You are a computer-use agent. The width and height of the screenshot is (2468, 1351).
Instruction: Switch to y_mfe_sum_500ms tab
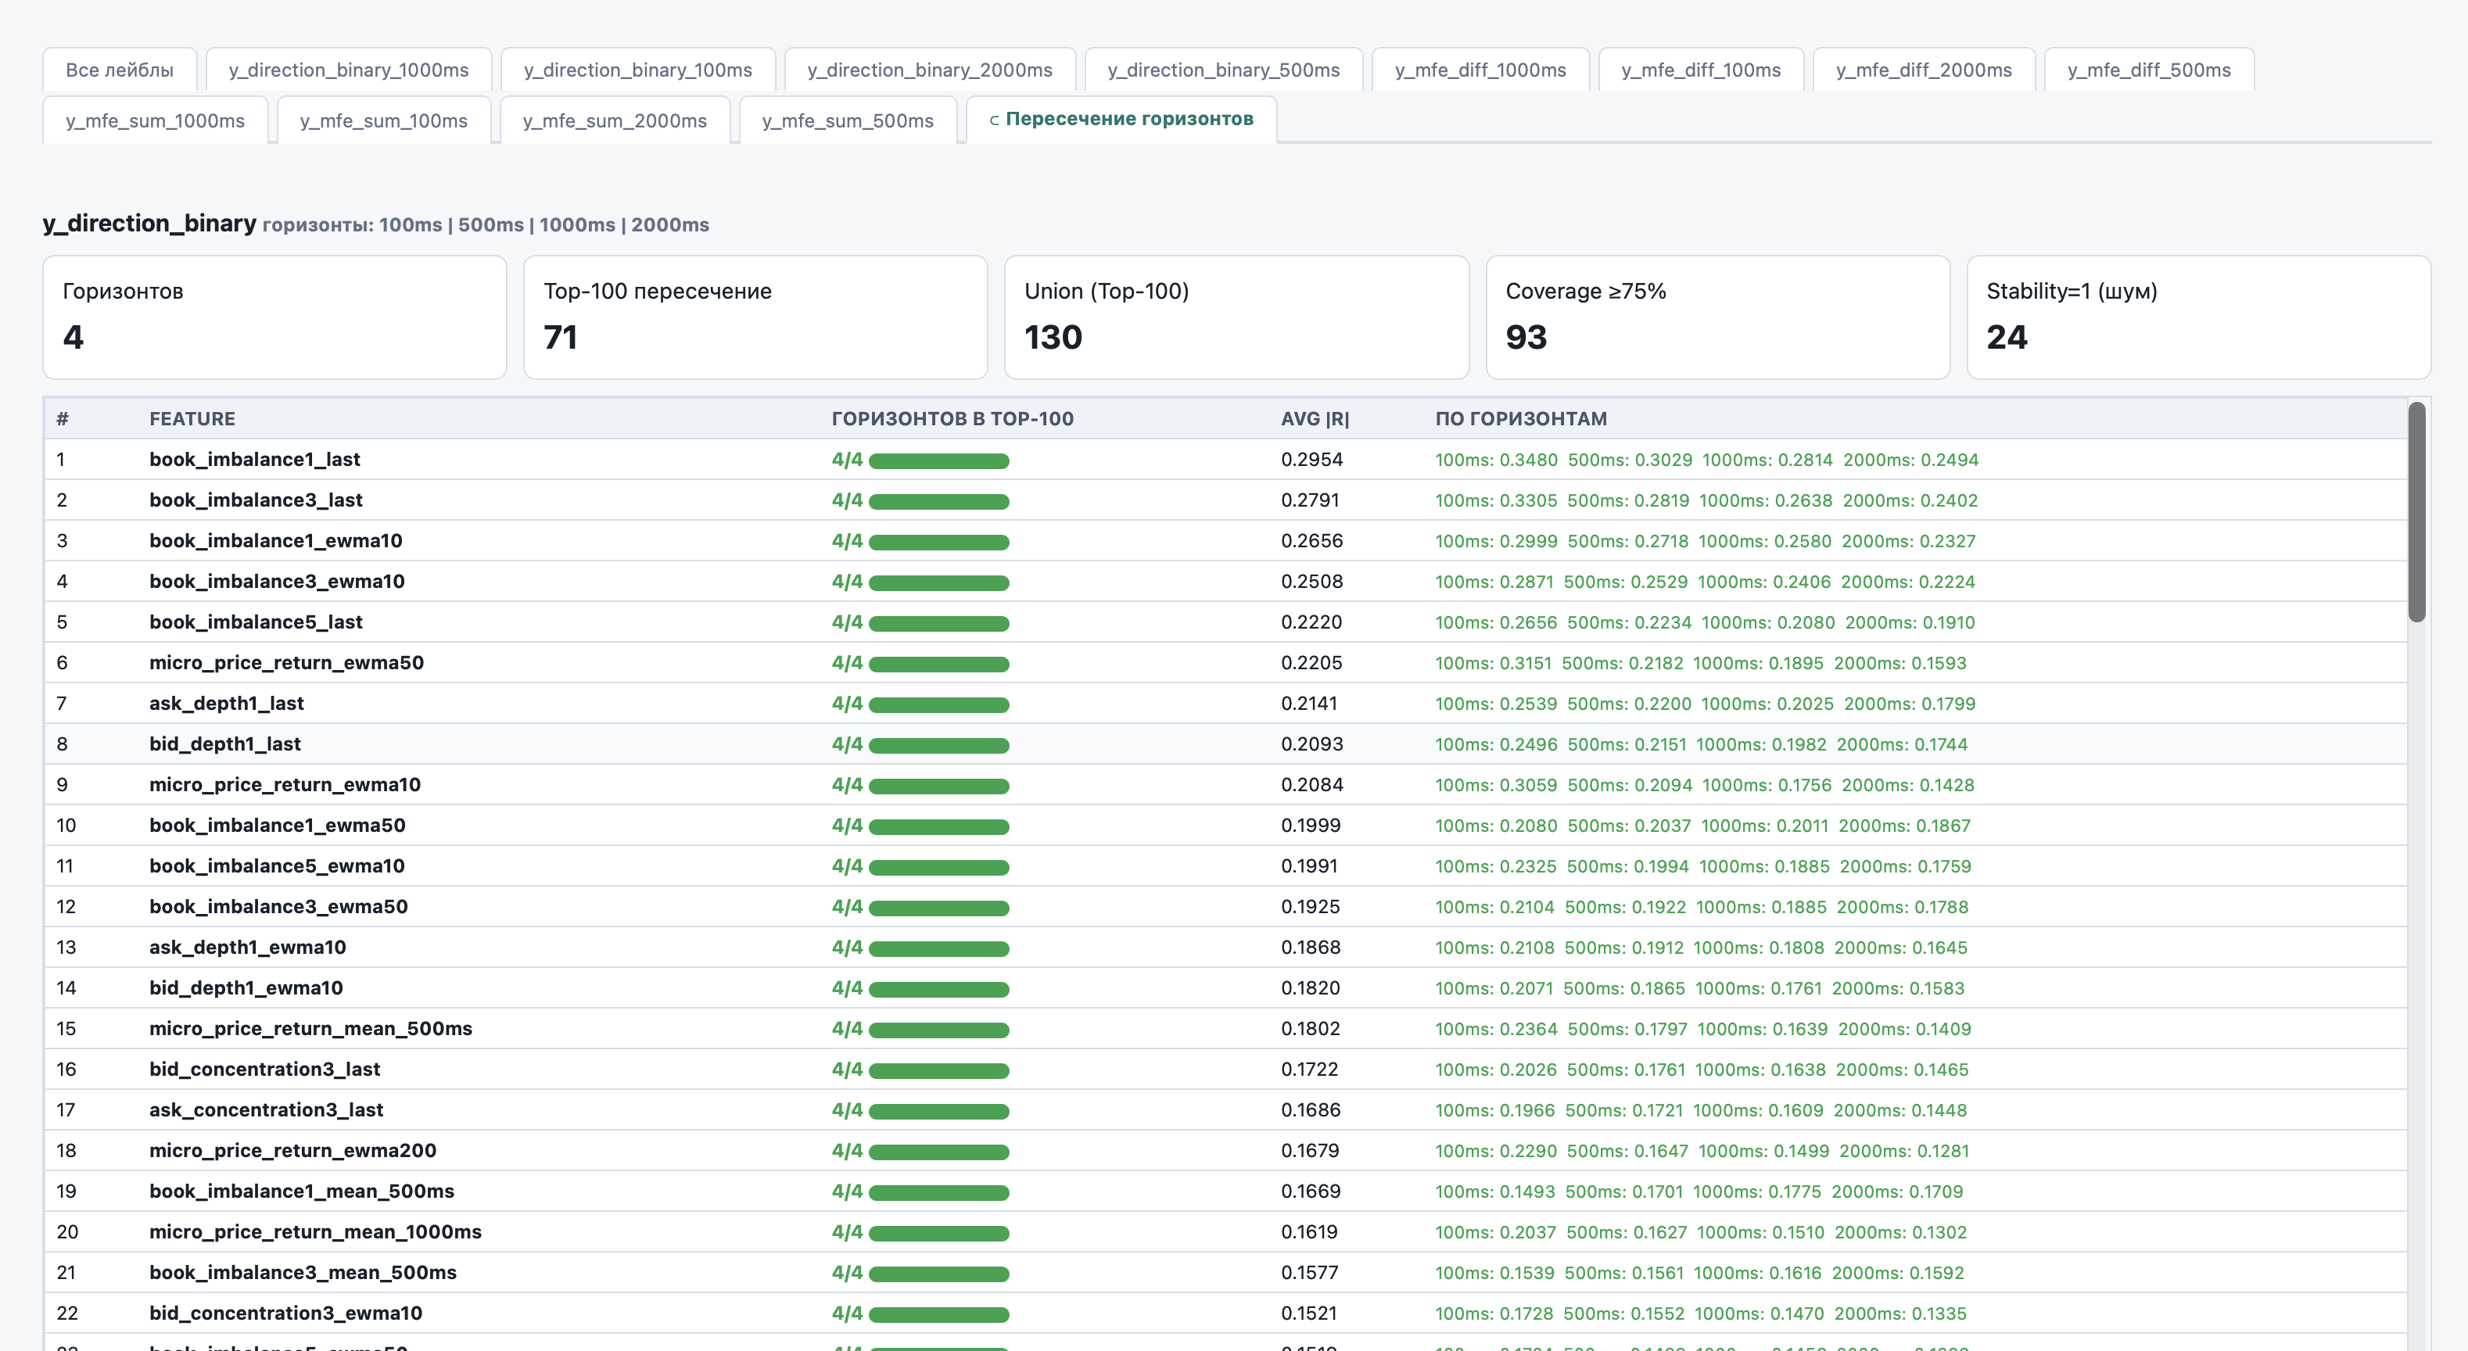[848, 120]
